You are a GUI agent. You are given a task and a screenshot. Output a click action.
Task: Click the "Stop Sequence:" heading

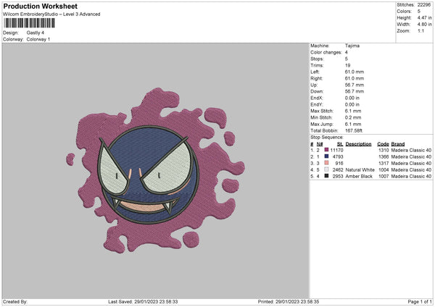pos(327,138)
